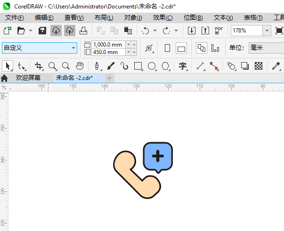Click the page width 1,000.0 mm field
The image size is (284, 231).
pos(108,45)
